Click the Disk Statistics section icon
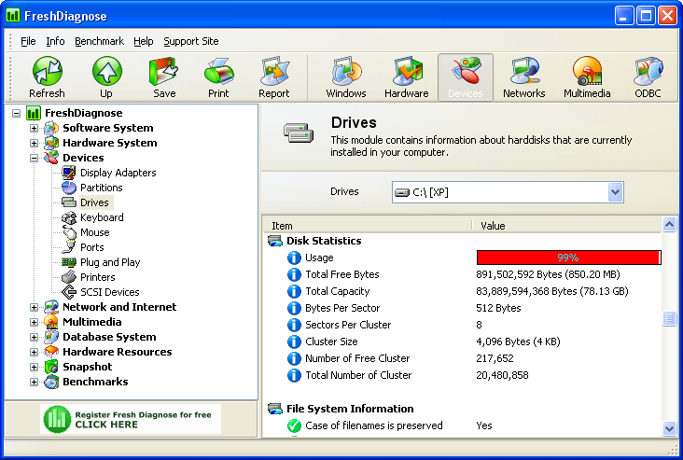683x460 pixels. (x=275, y=241)
